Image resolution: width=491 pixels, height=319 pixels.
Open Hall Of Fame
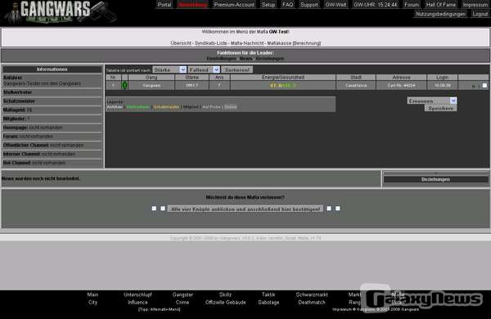(x=441, y=4)
